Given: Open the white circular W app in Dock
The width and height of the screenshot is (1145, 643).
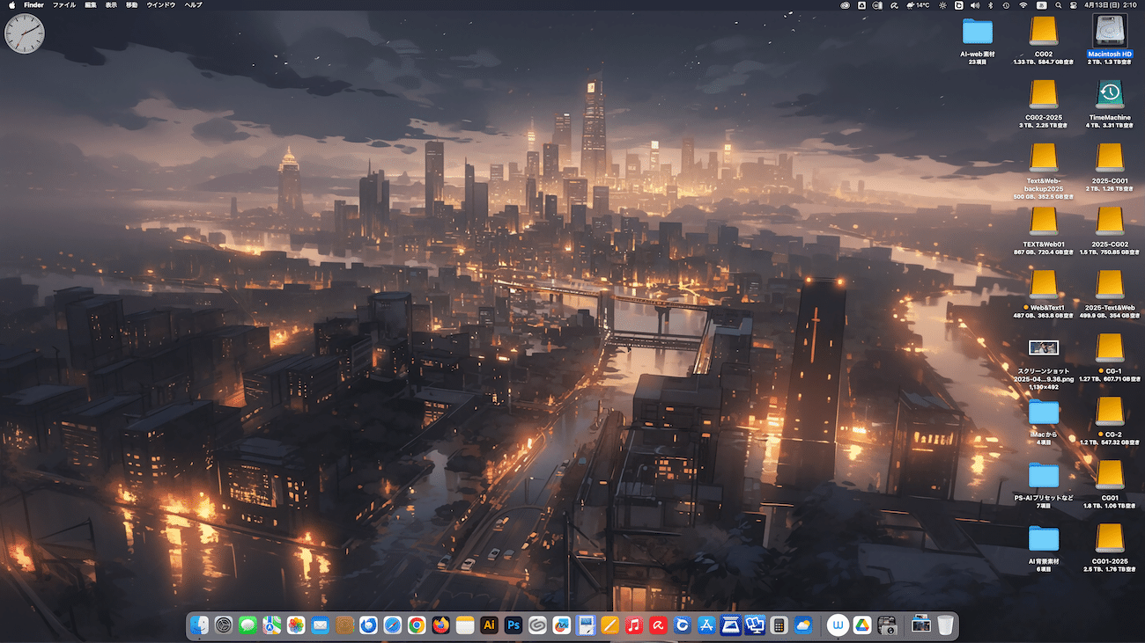Looking at the screenshot, I should (x=838, y=625).
